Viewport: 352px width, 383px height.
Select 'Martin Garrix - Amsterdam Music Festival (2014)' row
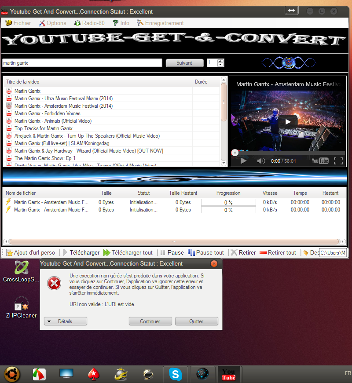(x=111, y=106)
